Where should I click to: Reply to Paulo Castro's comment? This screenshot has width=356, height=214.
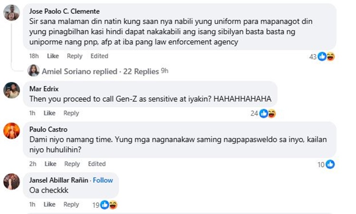(72, 164)
